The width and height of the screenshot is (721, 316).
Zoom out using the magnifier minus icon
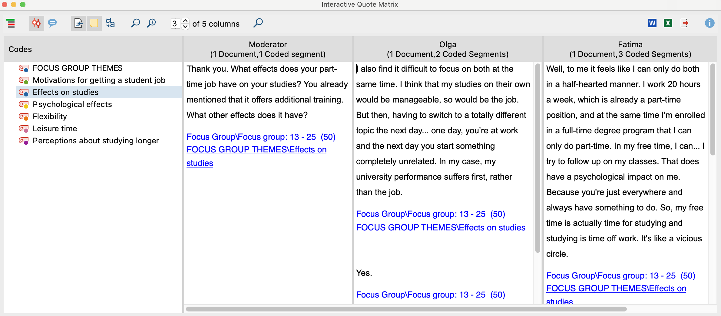[x=135, y=23]
